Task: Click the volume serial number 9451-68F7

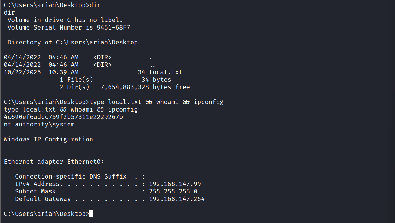Action: [x=114, y=28]
